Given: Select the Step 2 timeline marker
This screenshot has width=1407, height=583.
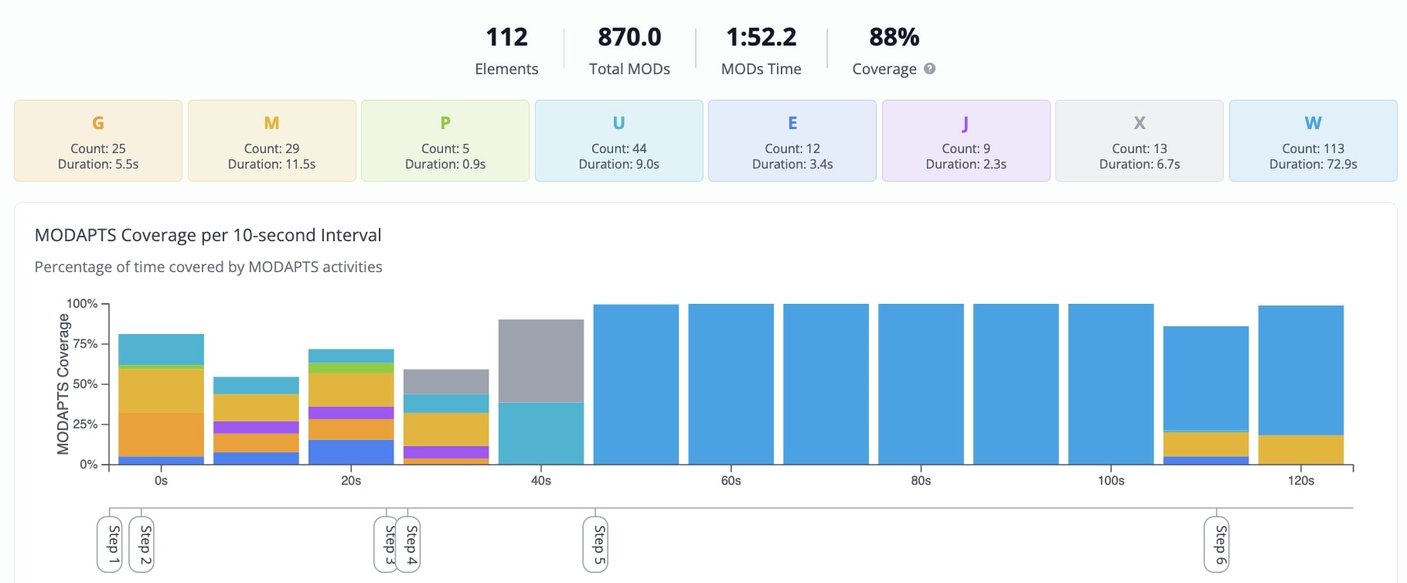Looking at the screenshot, I should 141,545.
